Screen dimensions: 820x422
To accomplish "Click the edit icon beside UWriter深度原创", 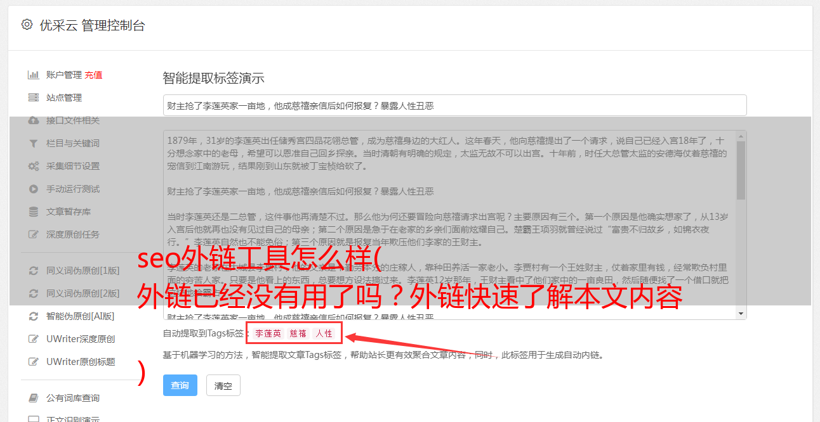I will pos(34,339).
